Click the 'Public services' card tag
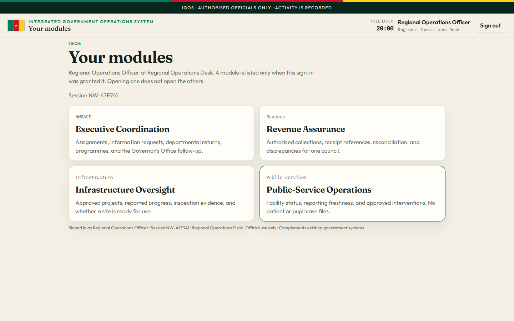This screenshot has height=321, width=514. point(286,178)
